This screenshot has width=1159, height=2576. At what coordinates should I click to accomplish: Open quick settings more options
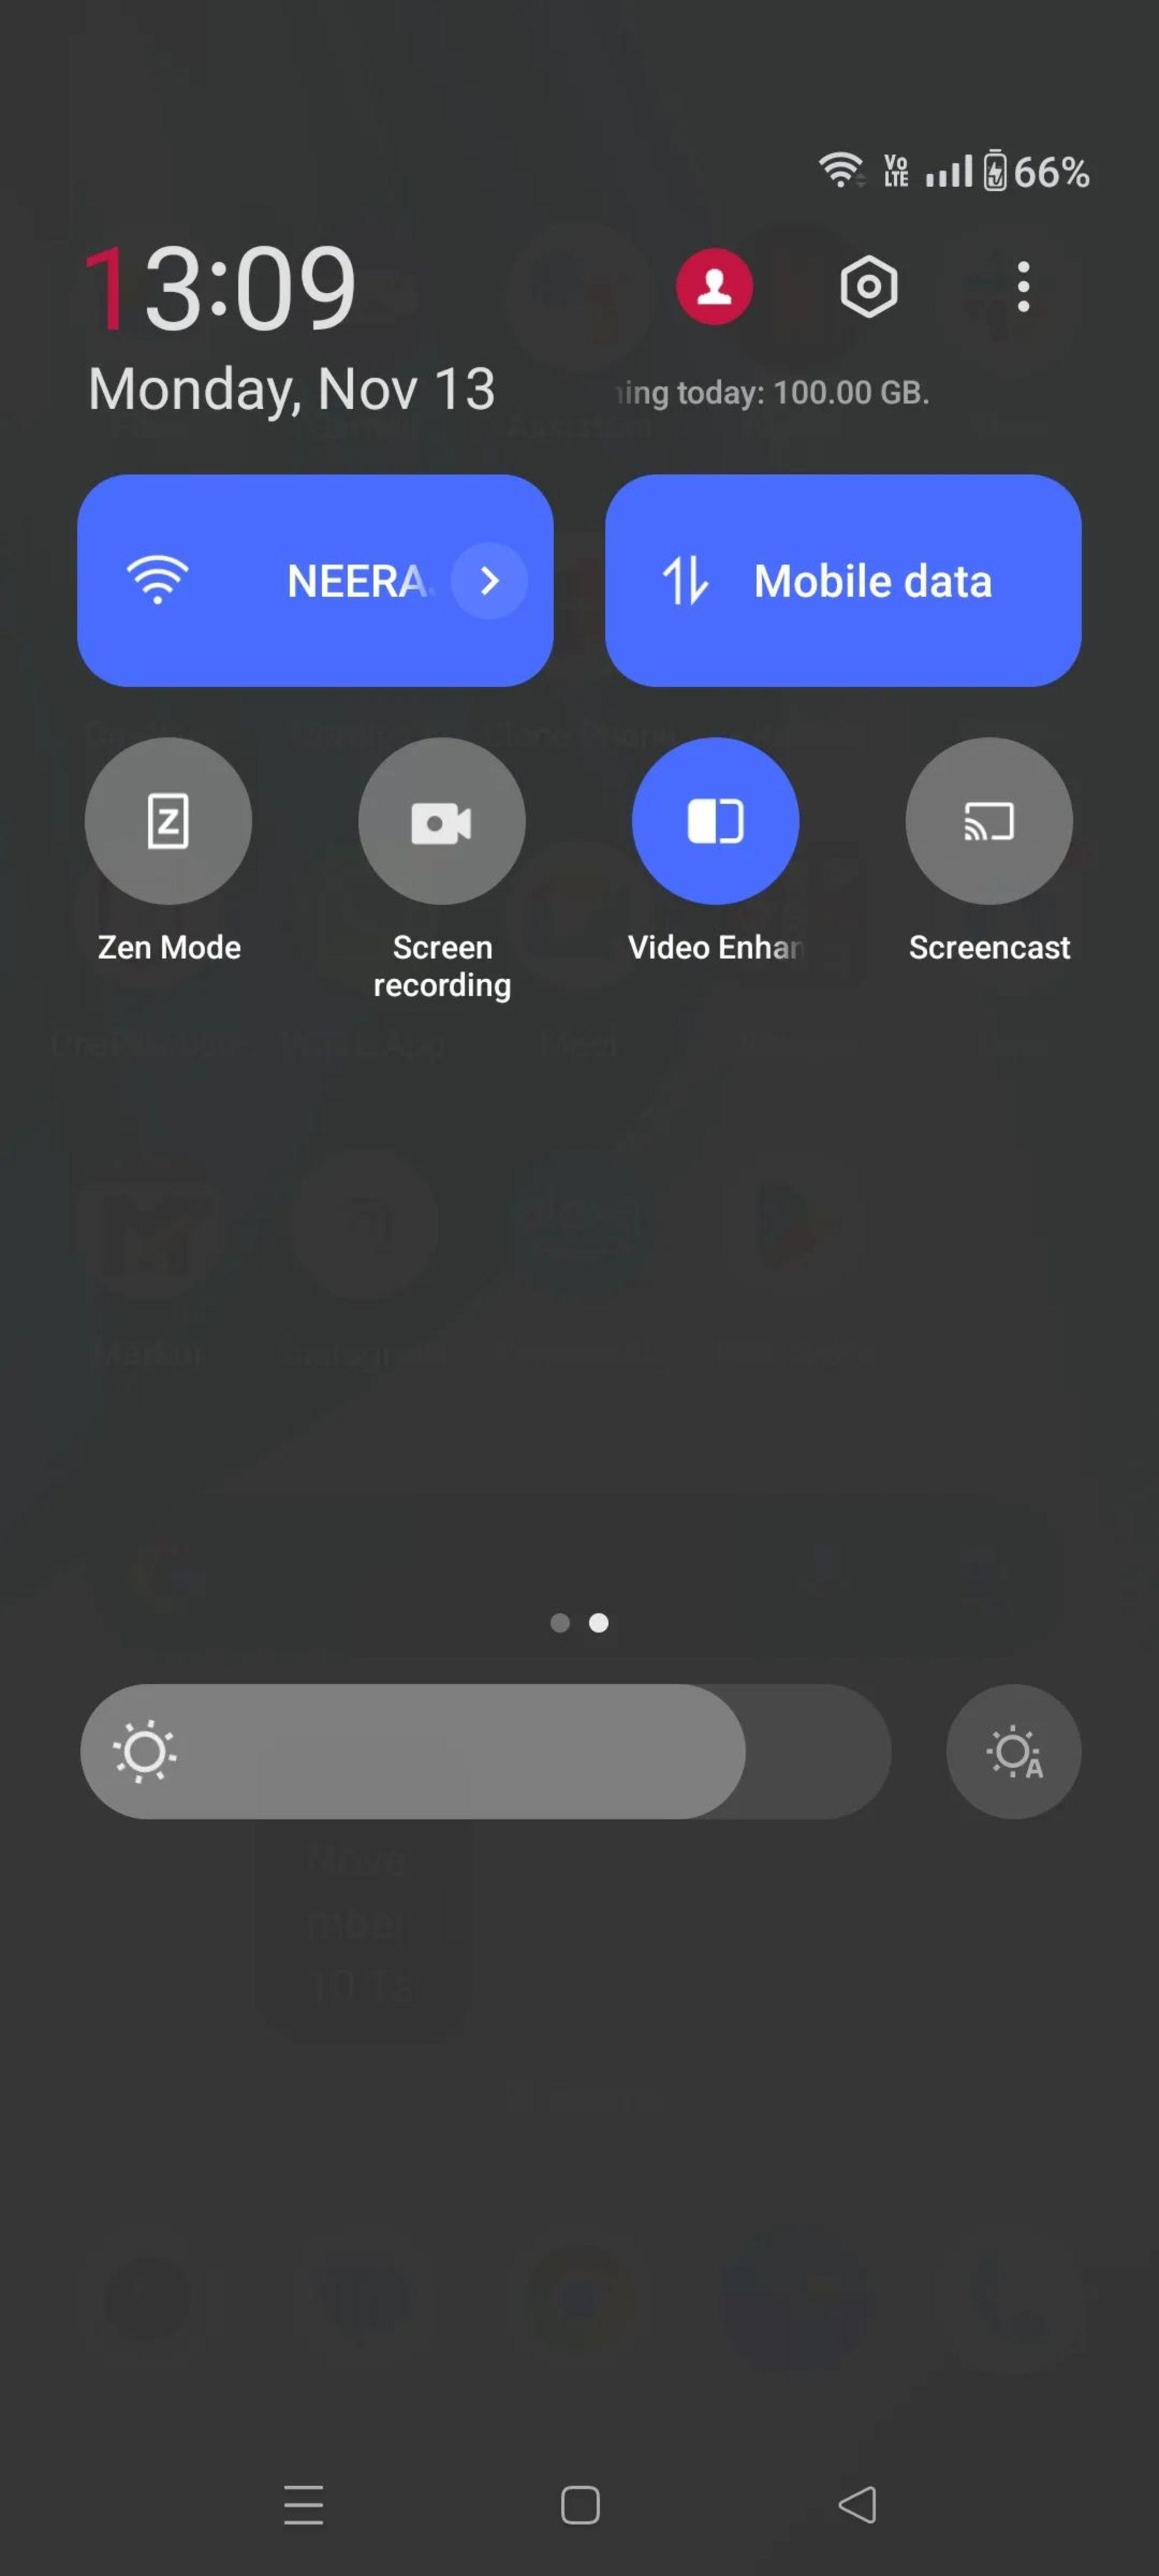click(1024, 287)
